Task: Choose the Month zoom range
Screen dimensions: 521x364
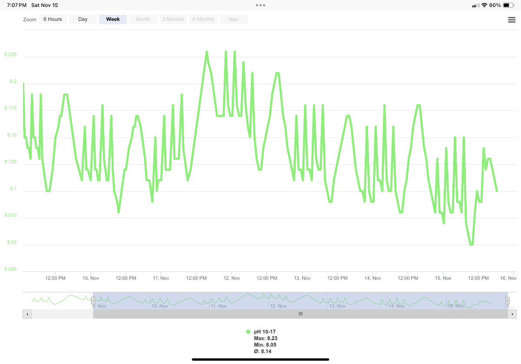Action: pyautogui.click(x=143, y=20)
